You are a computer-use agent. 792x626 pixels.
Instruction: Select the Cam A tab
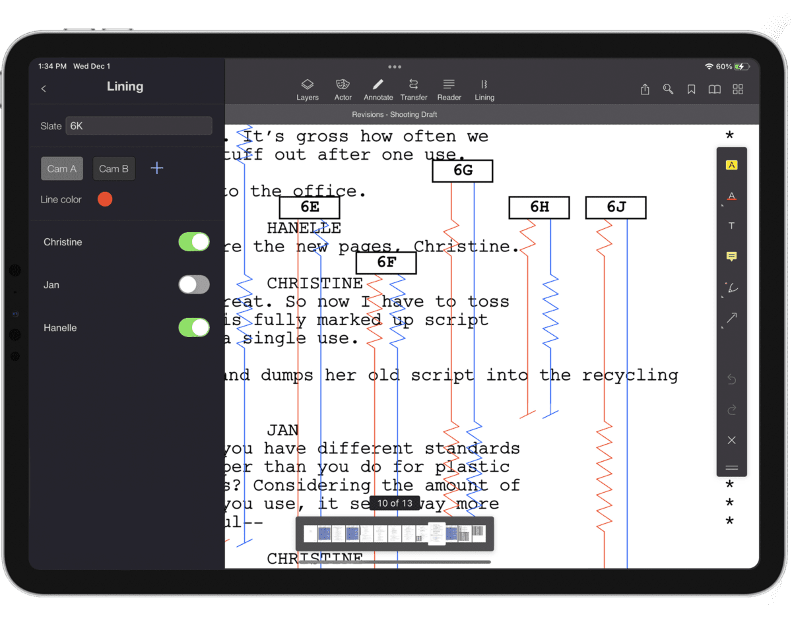(61, 168)
